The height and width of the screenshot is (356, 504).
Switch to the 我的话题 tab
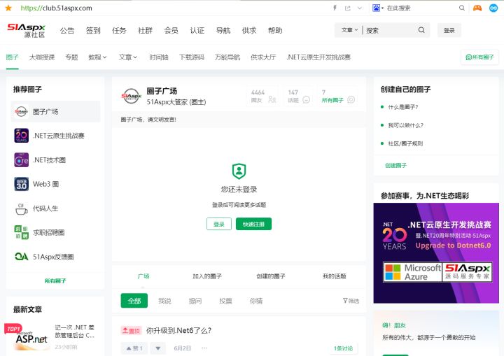(335, 276)
